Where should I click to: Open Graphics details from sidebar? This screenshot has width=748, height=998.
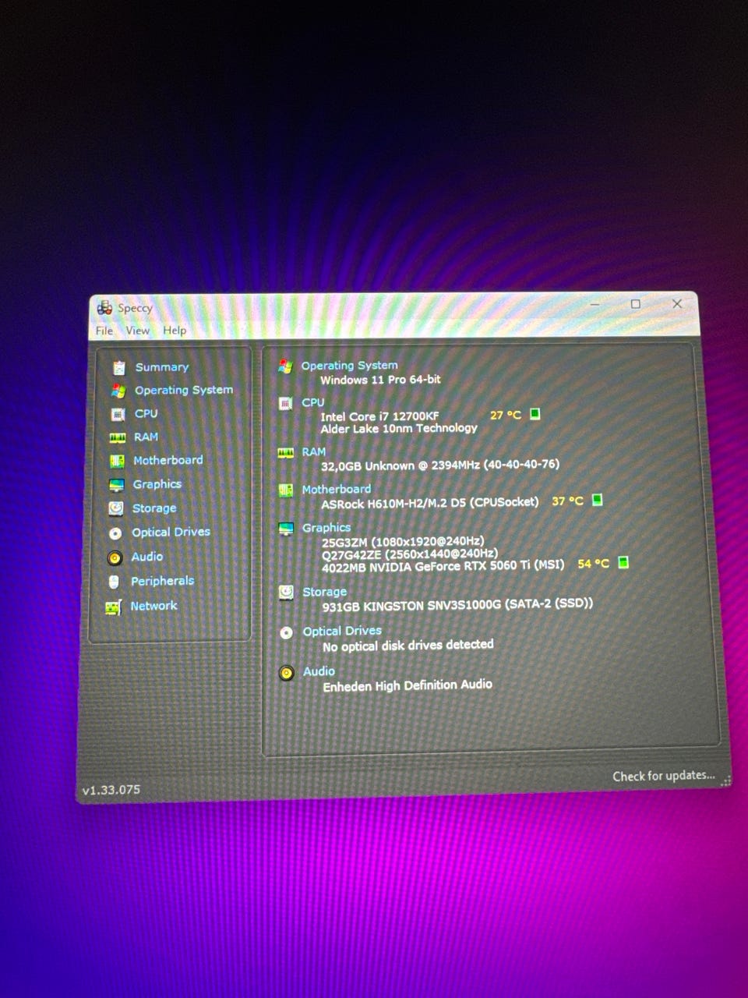point(157,484)
